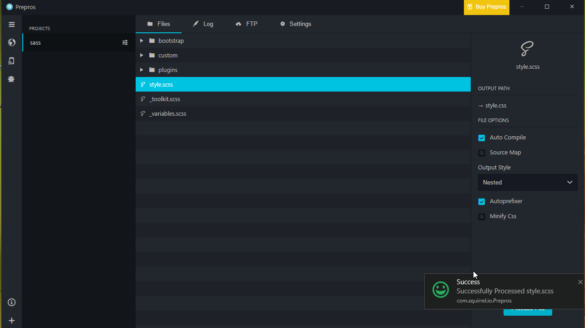
Task: Click the Sass icon beside _toolkit.scss
Action: (143, 99)
